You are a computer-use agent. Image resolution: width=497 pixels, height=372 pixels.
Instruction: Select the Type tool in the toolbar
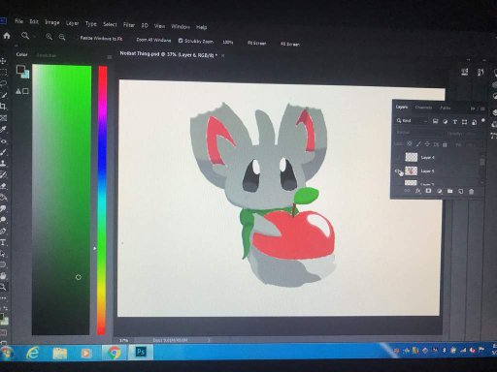tap(3, 242)
